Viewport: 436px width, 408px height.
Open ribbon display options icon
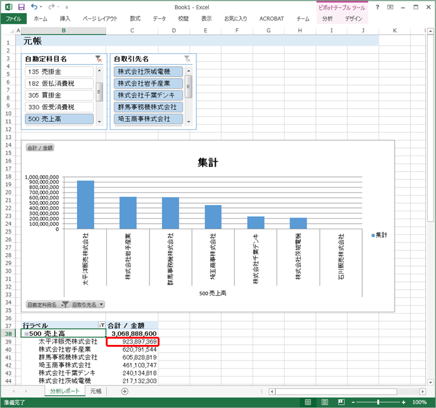pos(390,7)
